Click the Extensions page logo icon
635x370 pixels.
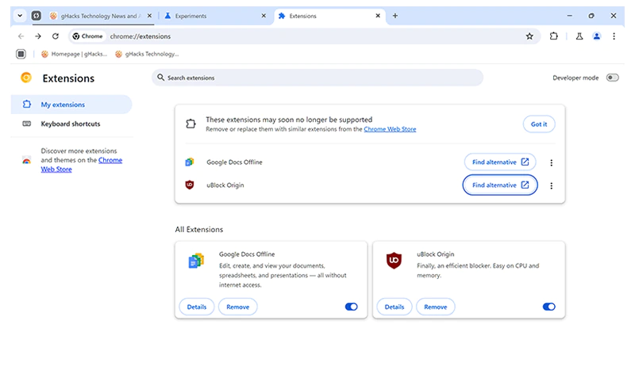click(x=26, y=78)
